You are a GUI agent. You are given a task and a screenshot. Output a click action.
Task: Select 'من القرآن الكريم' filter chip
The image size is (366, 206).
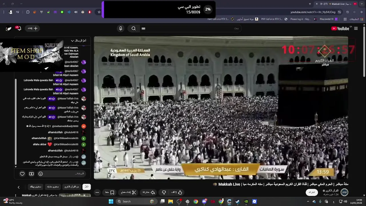tap(72, 187)
